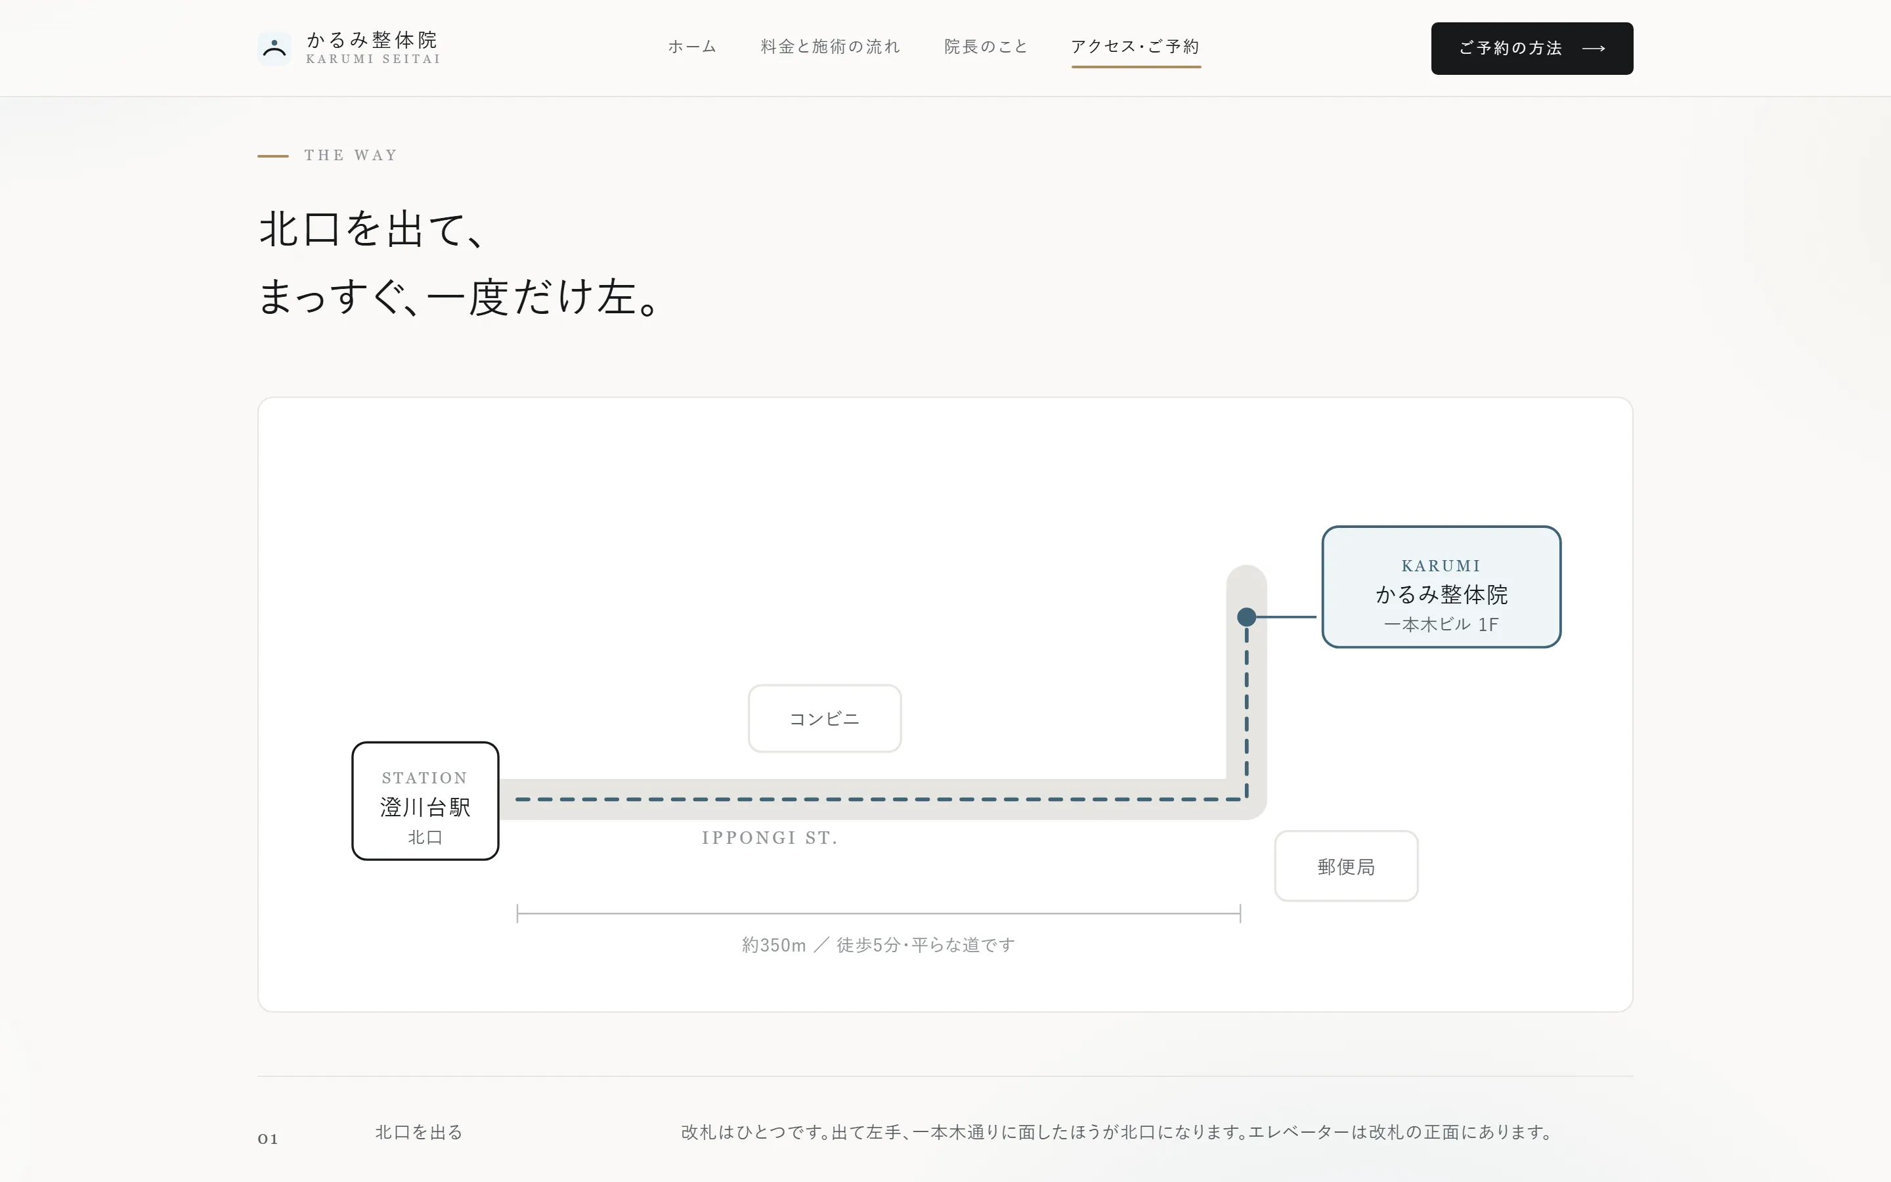This screenshot has width=1891, height=1182.
Task: Click the arrow icon in the reservation button
Action: coord(1594,49)
